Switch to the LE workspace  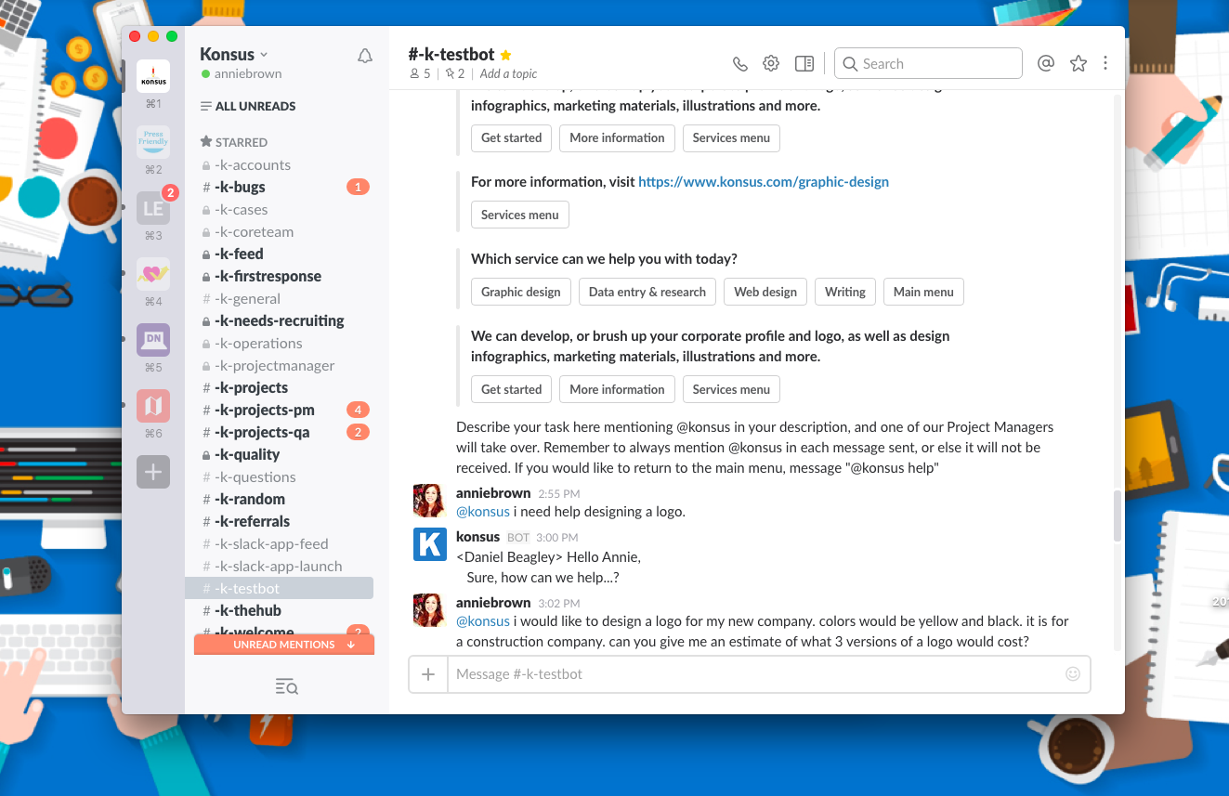pos(153,208)
